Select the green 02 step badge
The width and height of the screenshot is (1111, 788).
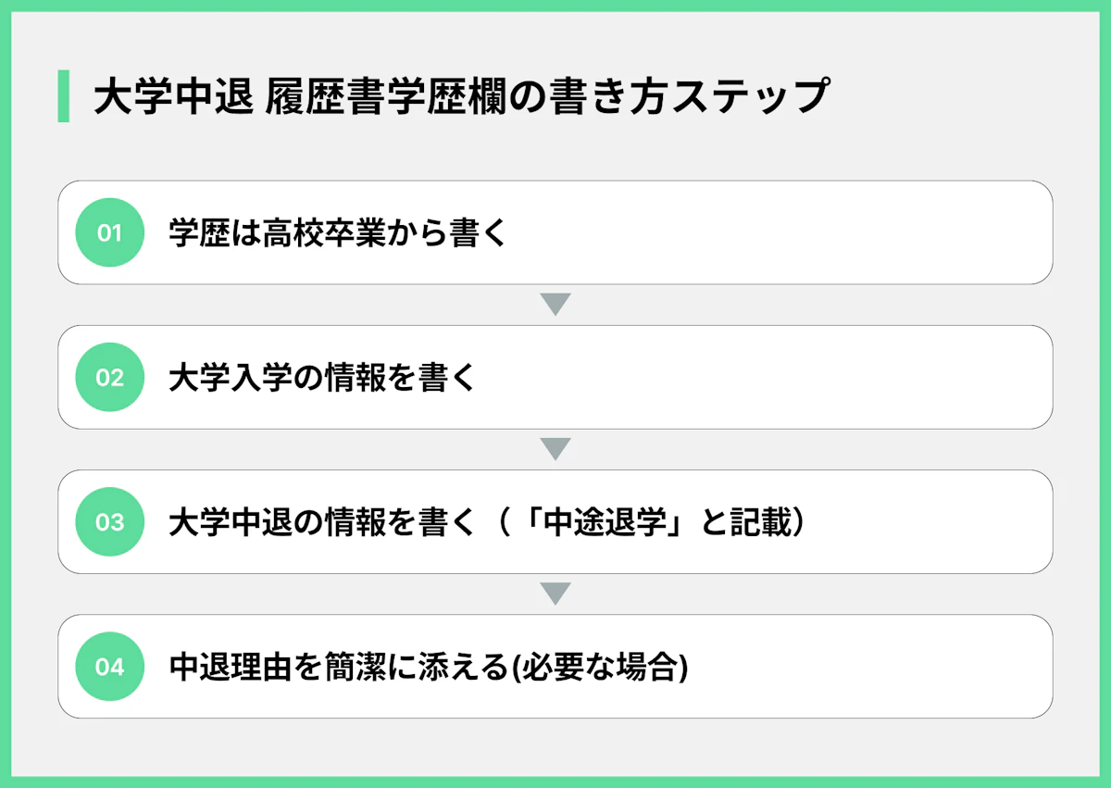109,377
